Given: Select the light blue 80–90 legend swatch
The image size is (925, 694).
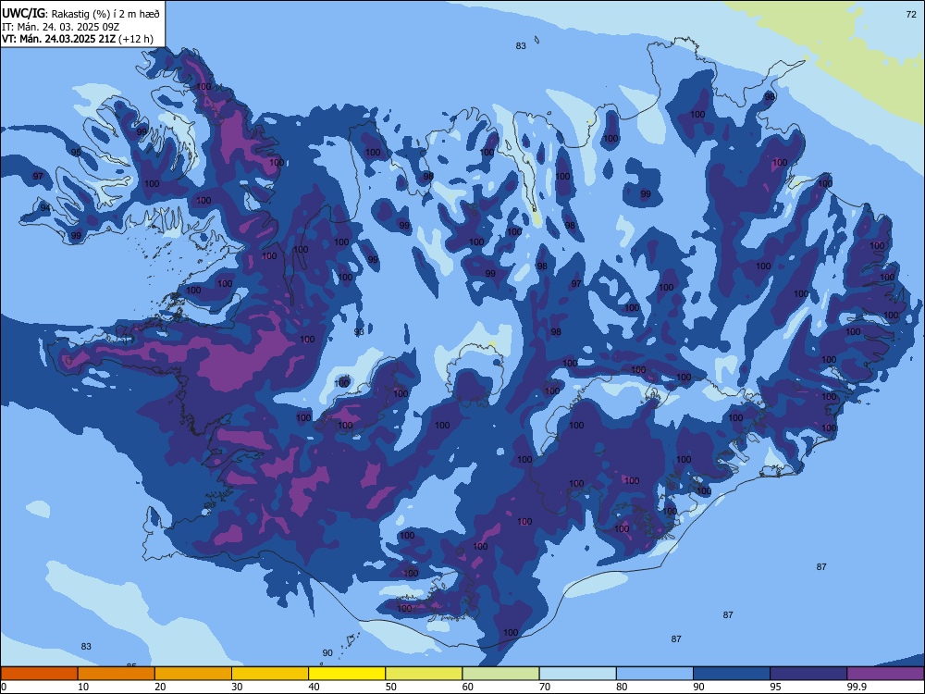Looking at the screenshot, I should pos(655,674).
